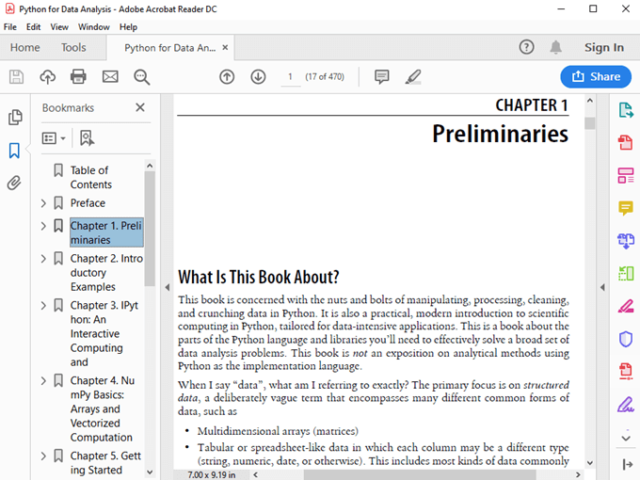Viewport: 640px width, 480px height.
Task: Expand the Chapter 4. NumPy Basics bookmark
Action: [x=43, y=380]
